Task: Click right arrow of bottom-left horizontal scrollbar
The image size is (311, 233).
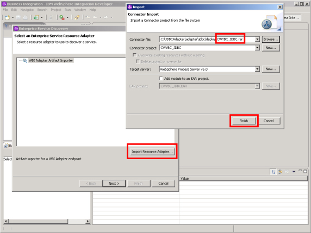Action: (x=88, y=221)
